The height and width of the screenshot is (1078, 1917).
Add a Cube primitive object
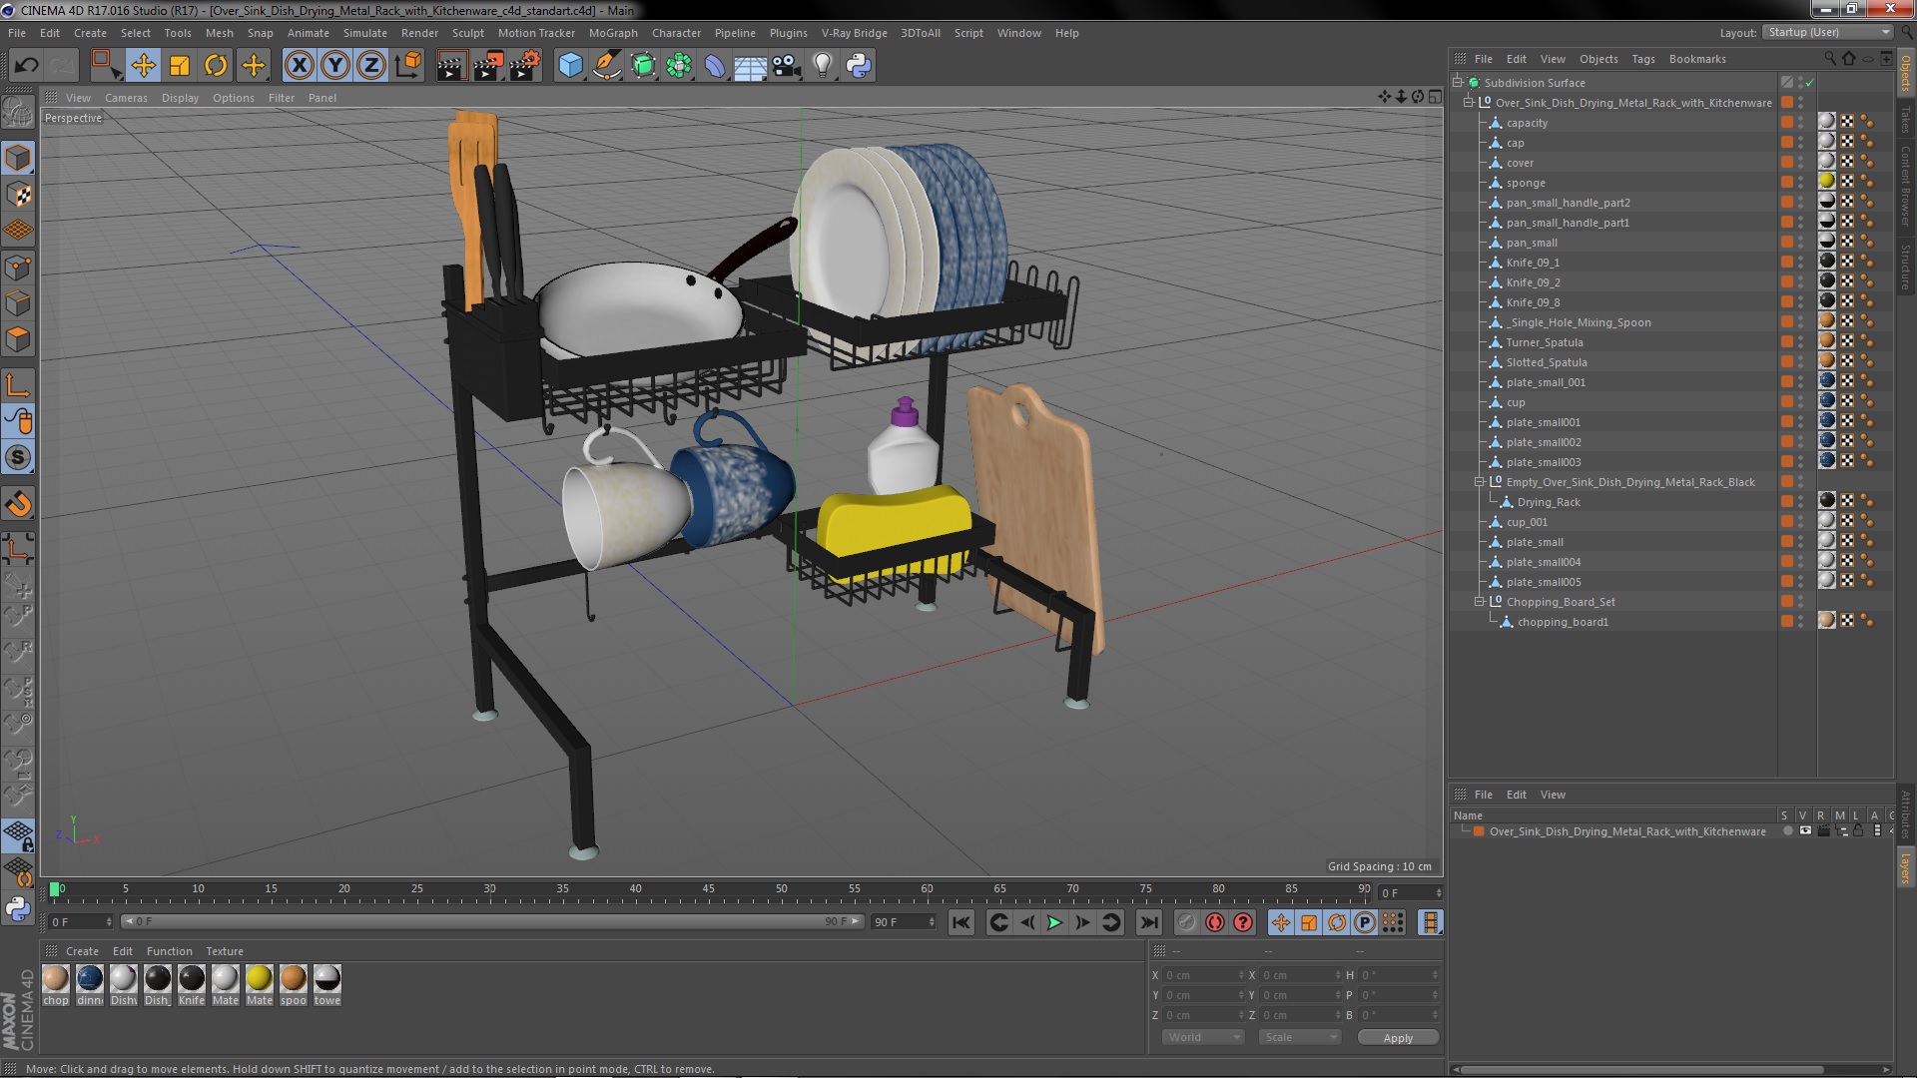click(570, 66)
